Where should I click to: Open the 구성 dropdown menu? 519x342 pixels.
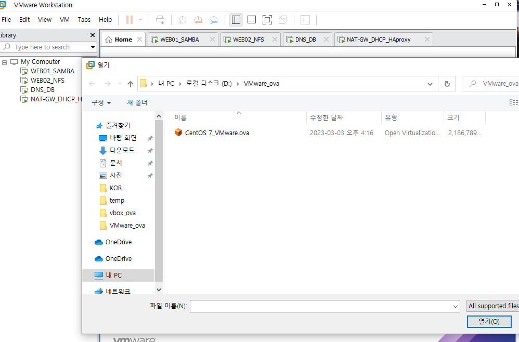(101, 102)
